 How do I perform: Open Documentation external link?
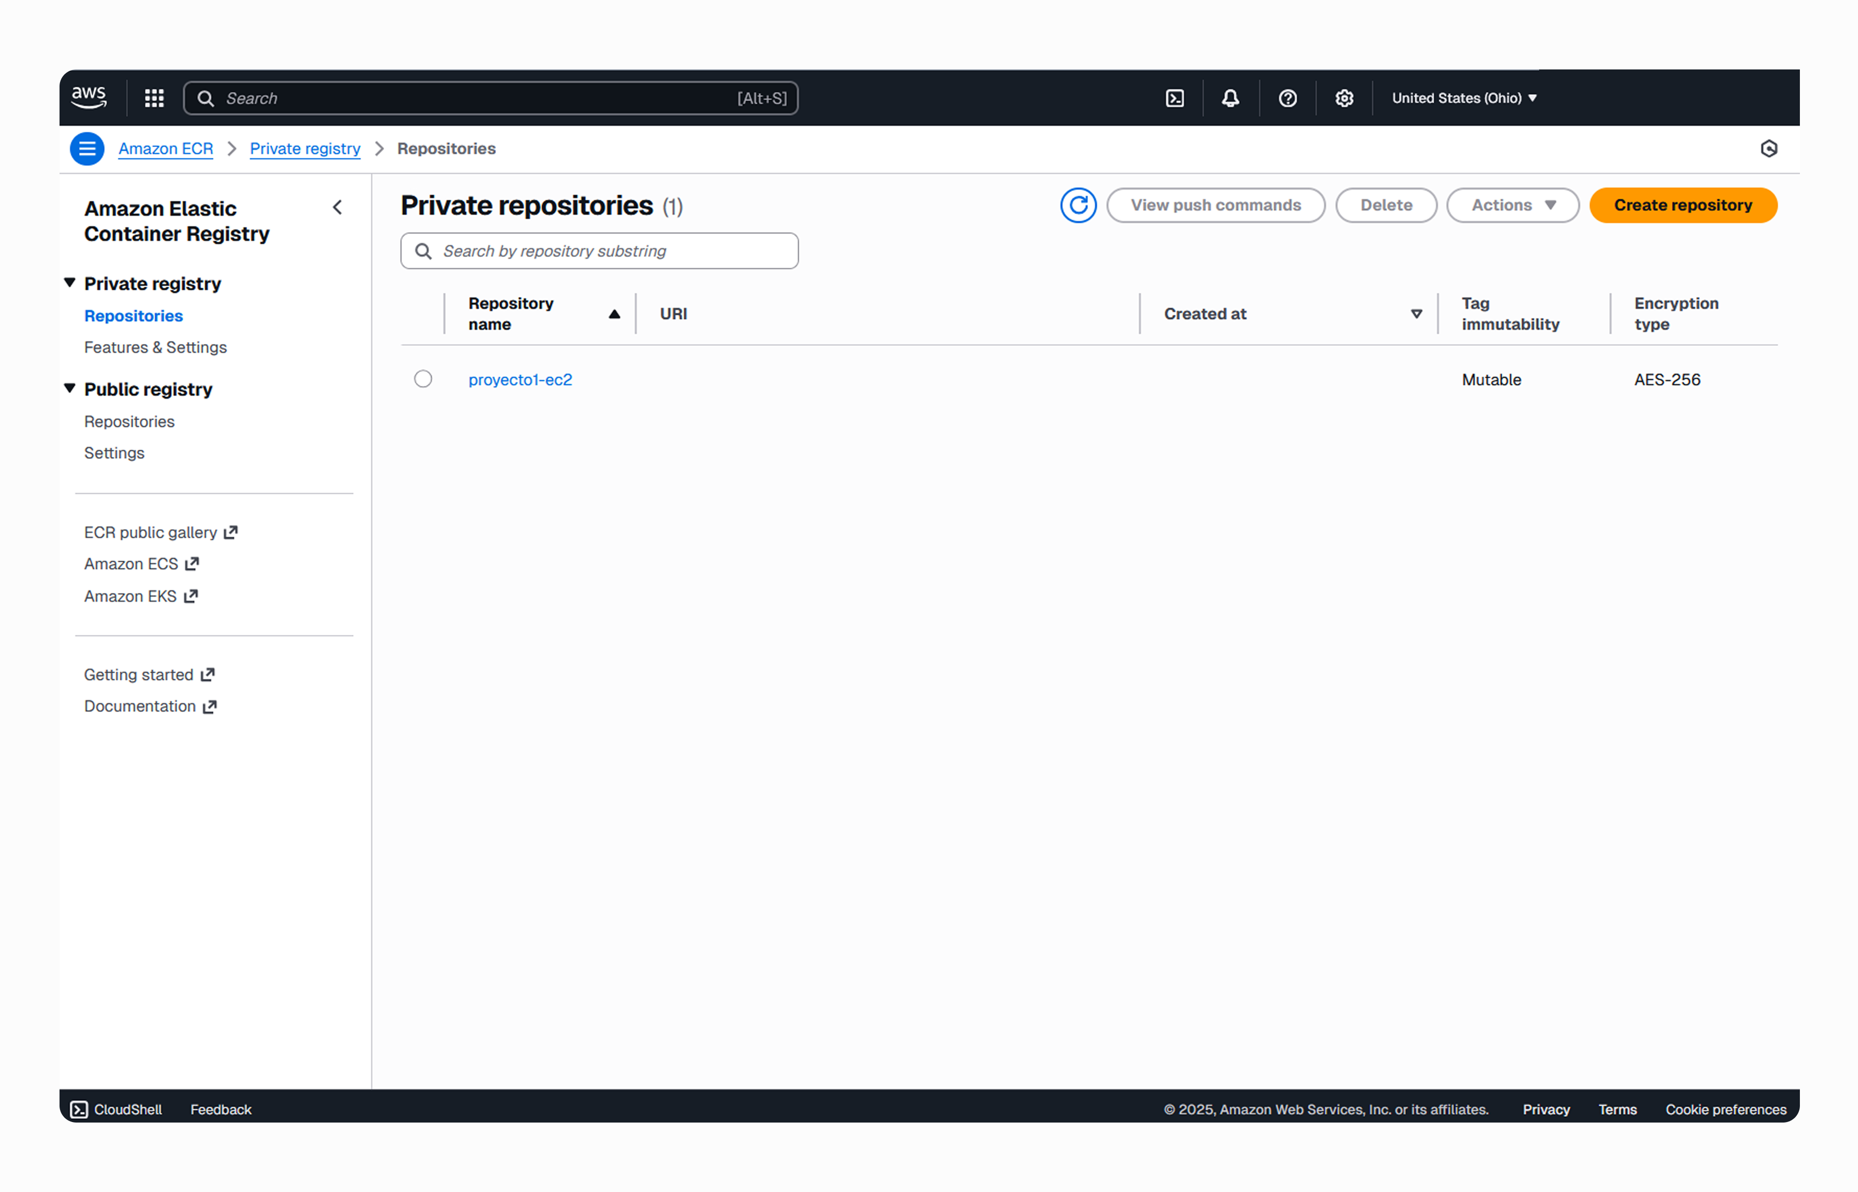point(150,706)
